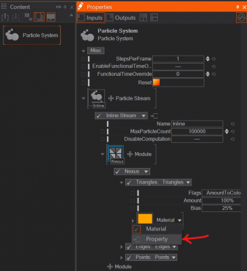Switch to the Outputs tab
Viewport: 247px width, 271px height.
pyautogui.click(x=121, y=18)
